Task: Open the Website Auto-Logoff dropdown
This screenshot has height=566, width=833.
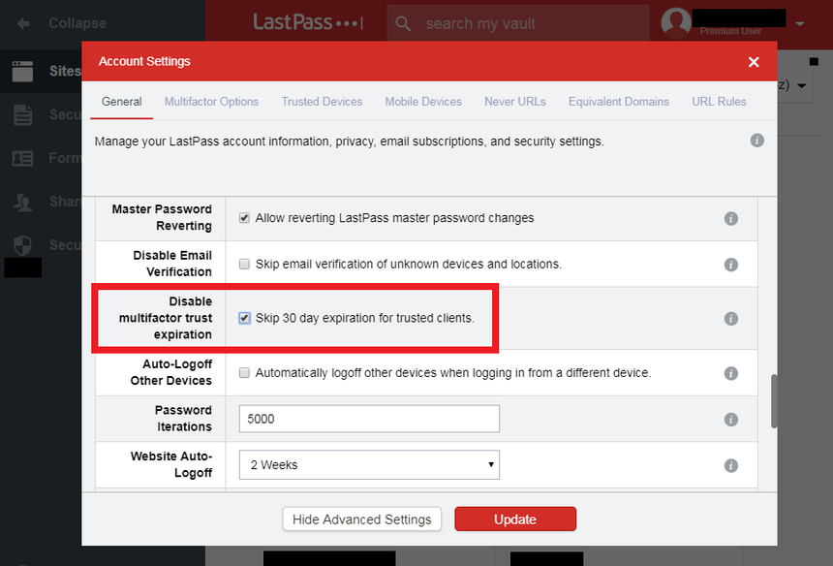Action: pos(369,465)
